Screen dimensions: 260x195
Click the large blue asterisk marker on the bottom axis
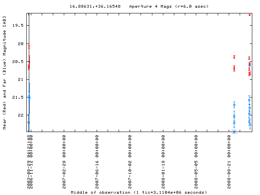(234, 132)
